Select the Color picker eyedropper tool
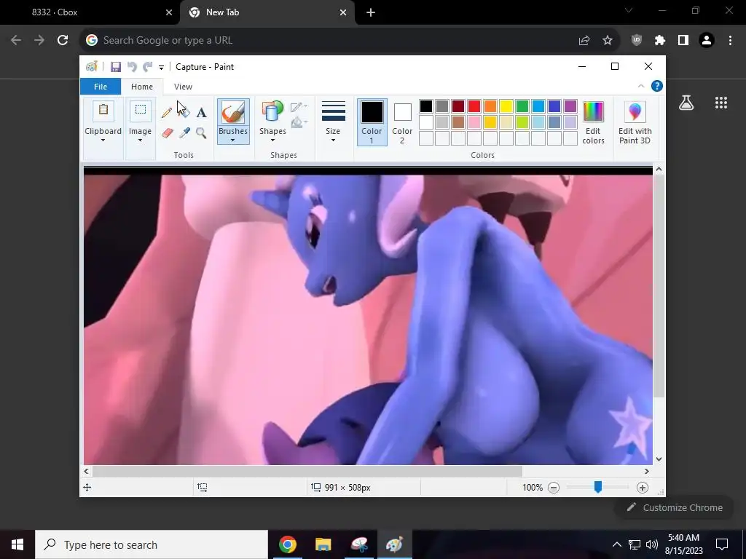Screen dimensions: 746x559 point(184,133)
